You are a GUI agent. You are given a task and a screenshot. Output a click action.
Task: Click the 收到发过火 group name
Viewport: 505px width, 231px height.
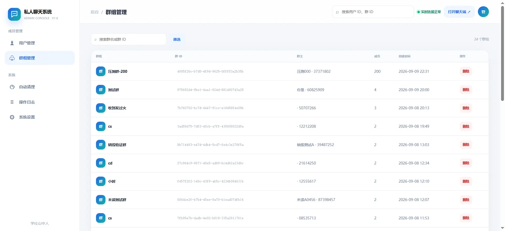click(117, 108)
